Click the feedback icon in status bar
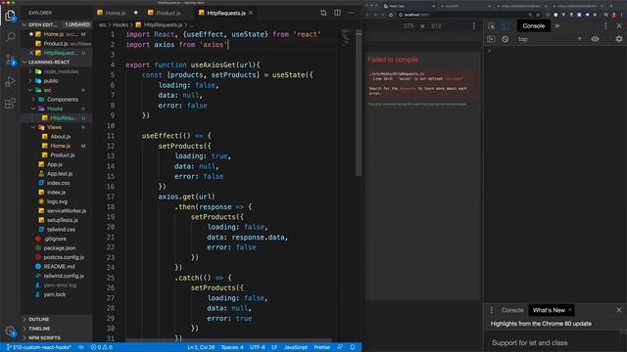Viewport: 627px width, 352px height. tap(340, 347)
